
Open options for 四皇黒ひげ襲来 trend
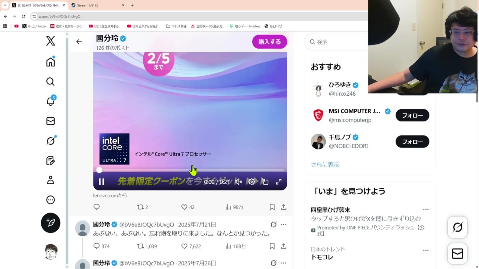[426, 210]
